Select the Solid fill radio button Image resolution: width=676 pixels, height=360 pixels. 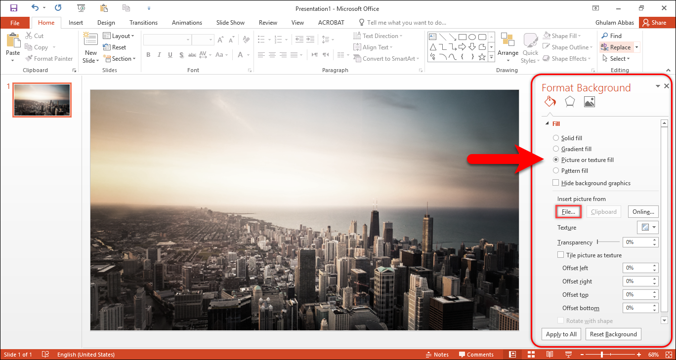coord(556,138)
